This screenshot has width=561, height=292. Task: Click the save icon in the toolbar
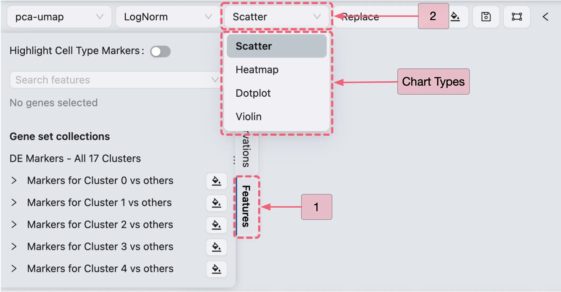click(x=486, y=16)
